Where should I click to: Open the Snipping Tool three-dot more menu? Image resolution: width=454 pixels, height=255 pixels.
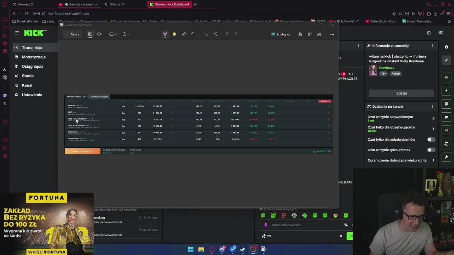click(x=332, y=34)
